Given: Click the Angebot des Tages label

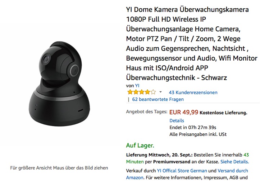Looking at the screenshot, I should [147, 111].
